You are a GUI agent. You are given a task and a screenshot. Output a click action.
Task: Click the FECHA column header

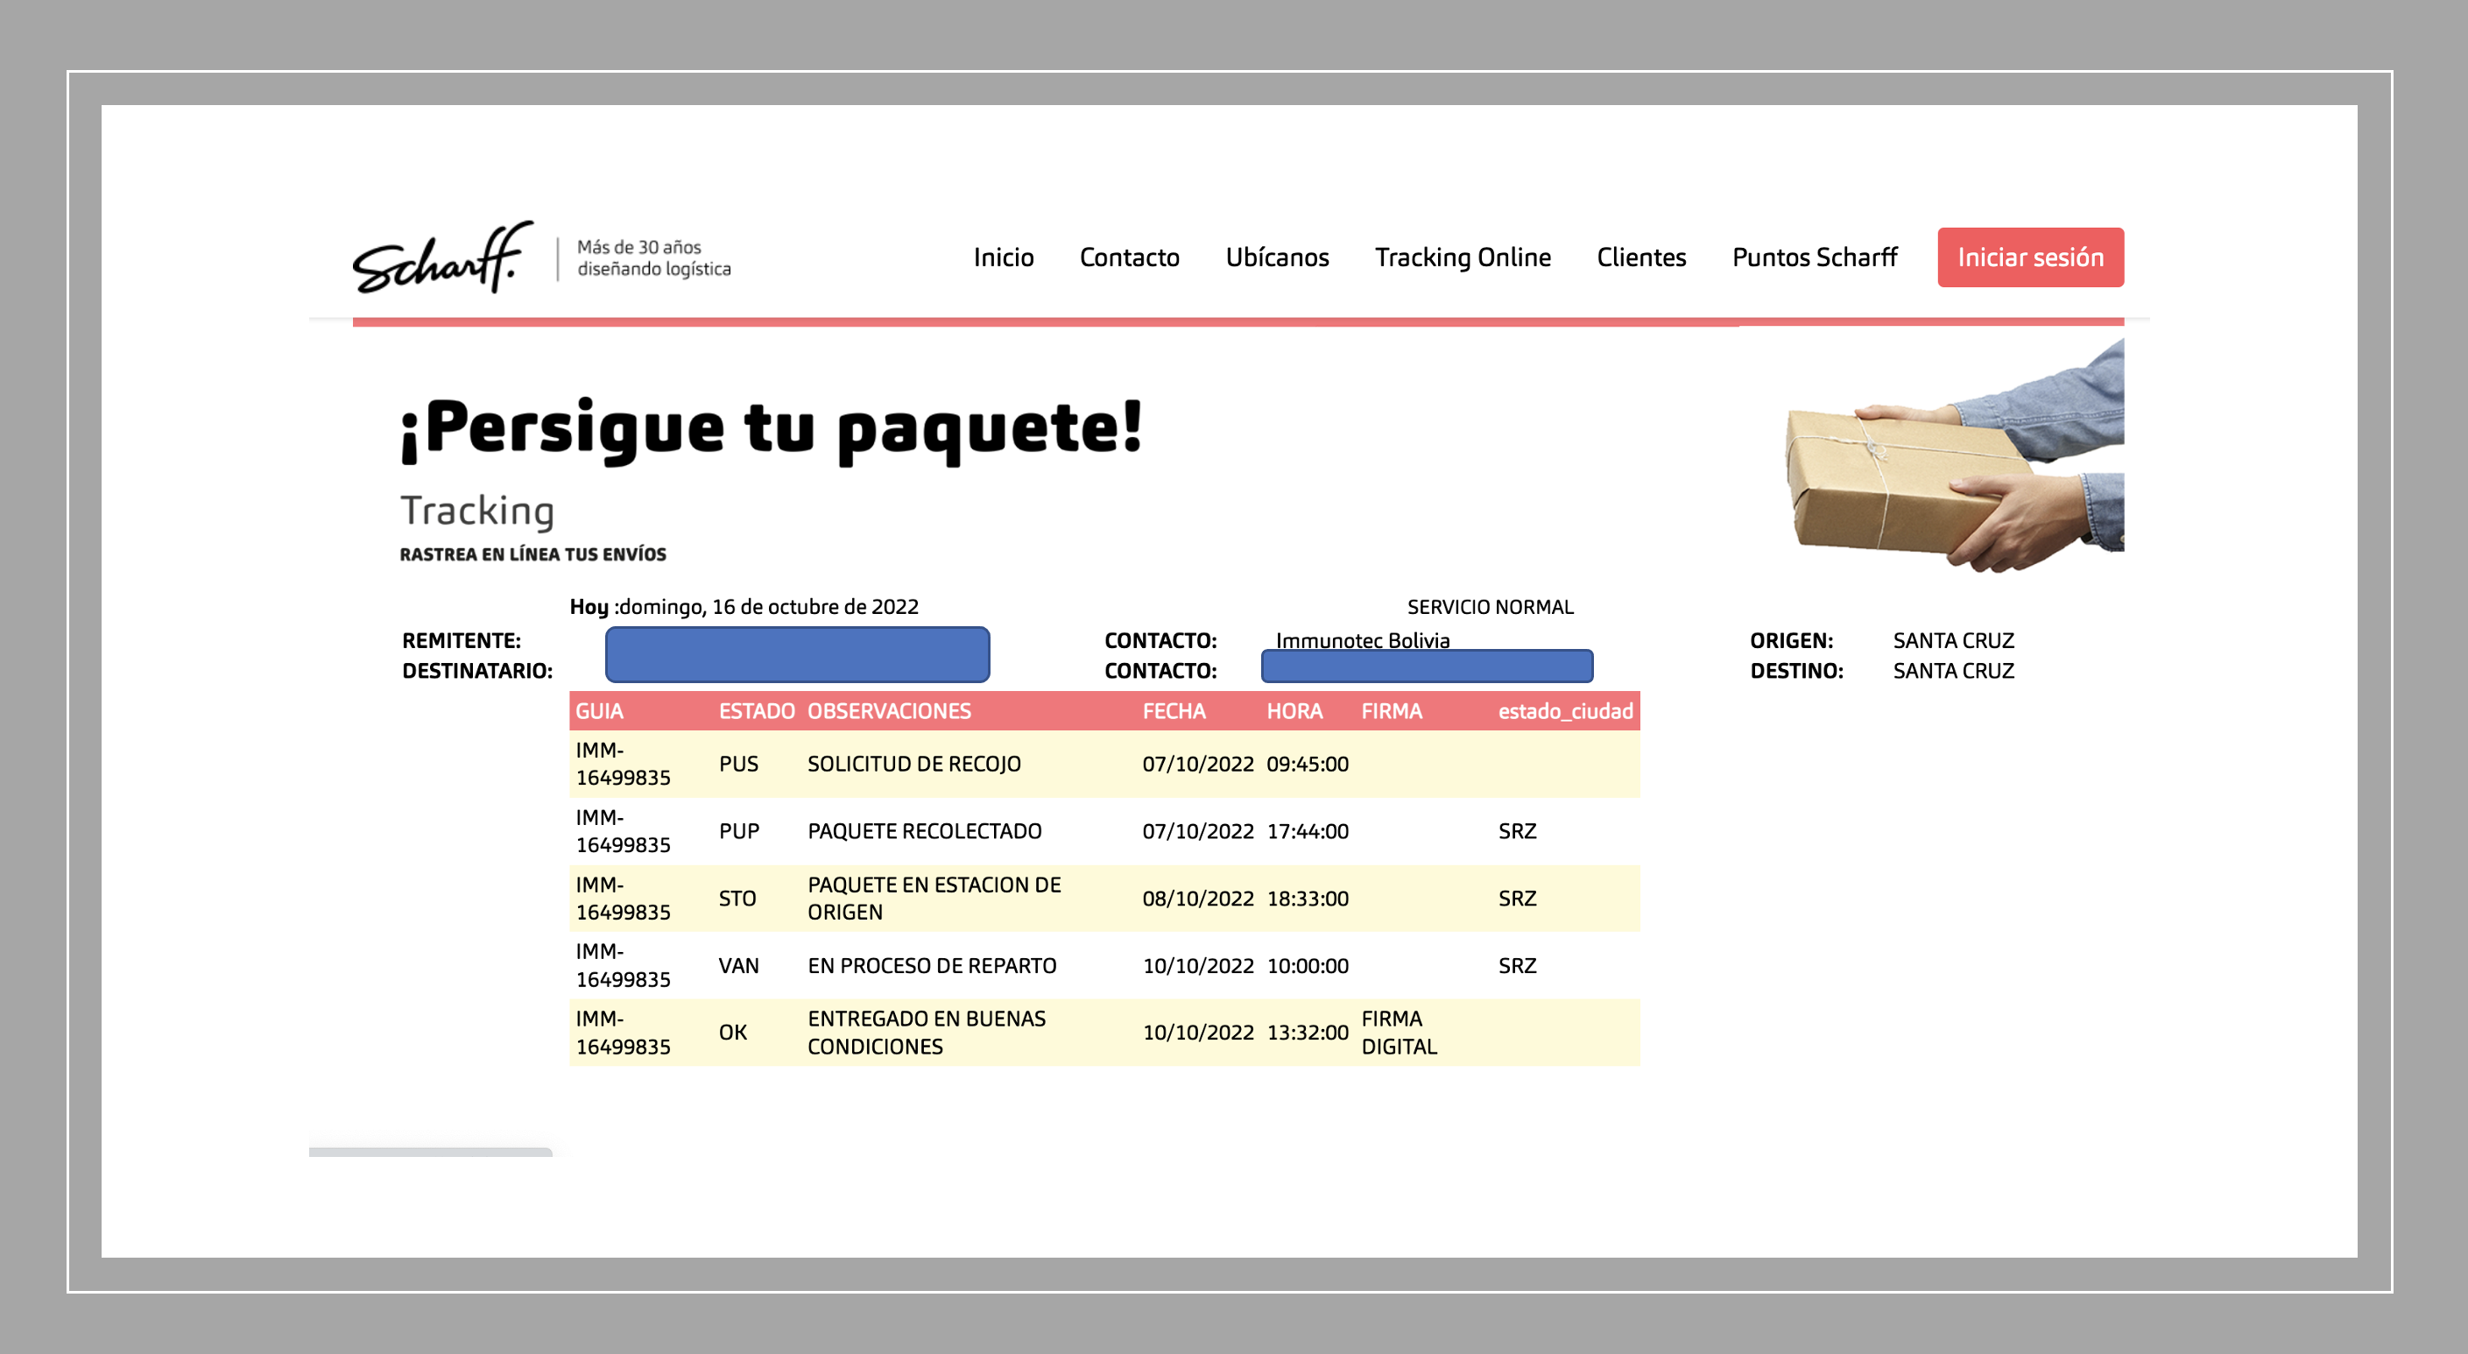point(1173,711)
